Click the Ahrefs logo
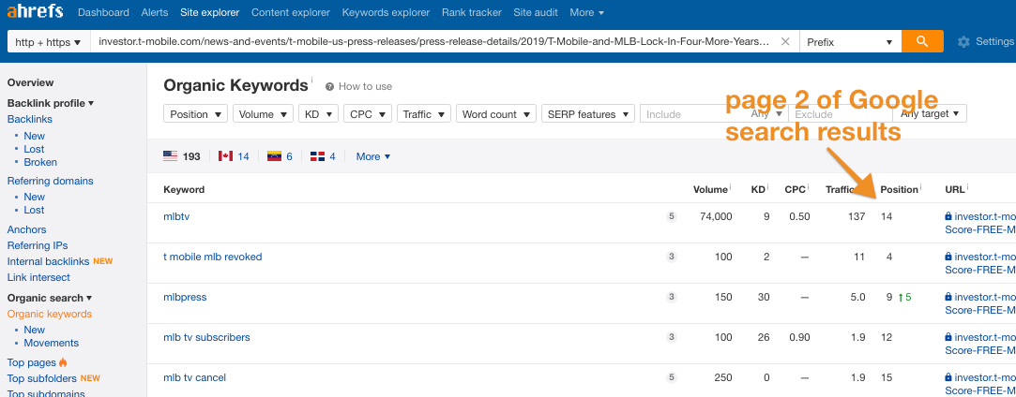 pos(36,11)
